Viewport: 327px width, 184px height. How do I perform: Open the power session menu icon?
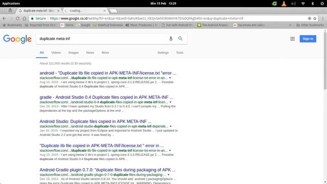(x=322, y=4)
